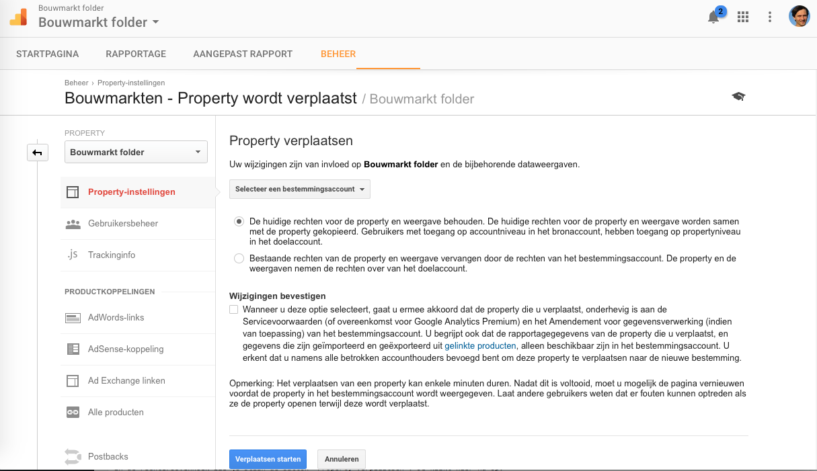The width and height of the screenshot is (817, 471).
Task: Click the 'Property verplaatsen' heading
Action: coord(291,141)
